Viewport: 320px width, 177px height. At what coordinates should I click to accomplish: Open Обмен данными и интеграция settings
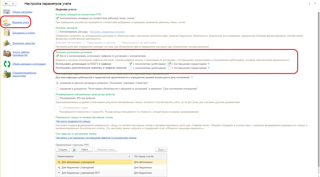(29, 64)
